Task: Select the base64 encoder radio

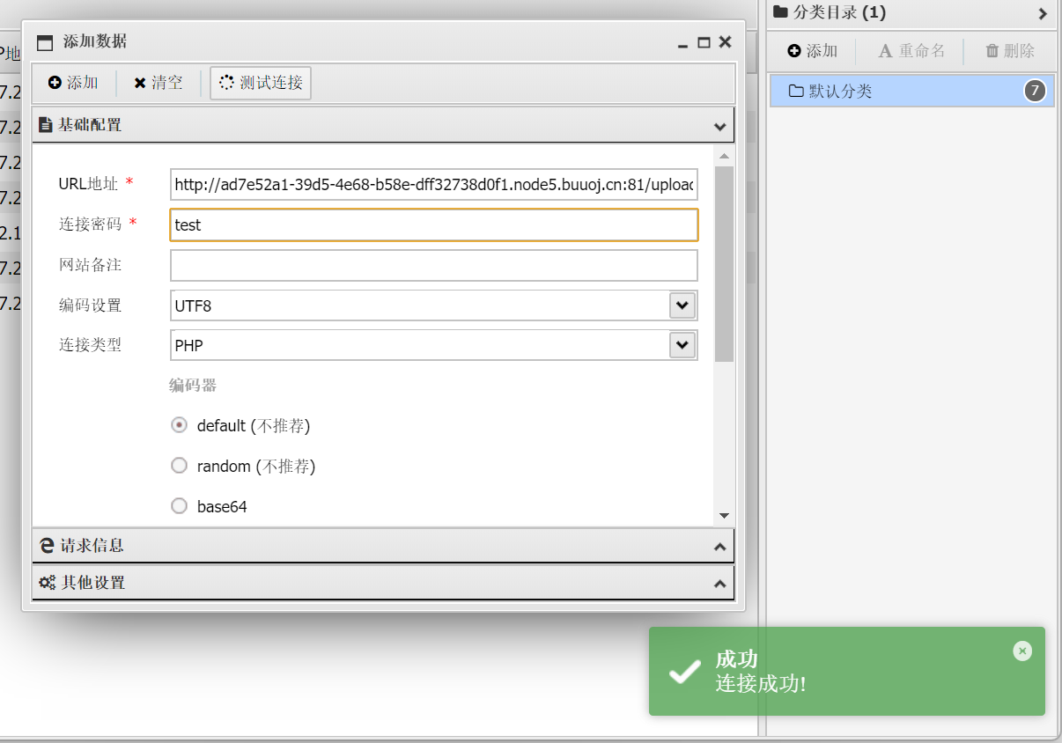Action: (180, 506)
